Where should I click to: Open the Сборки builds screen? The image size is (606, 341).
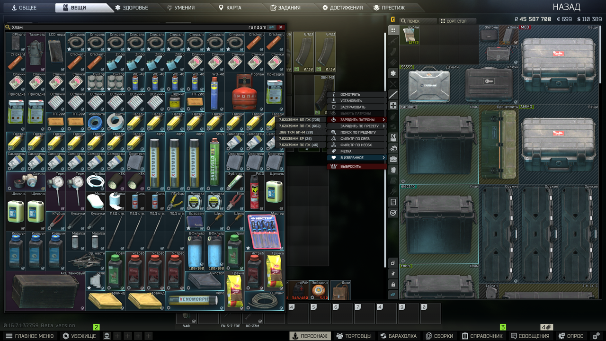click(x=439, y=336)
